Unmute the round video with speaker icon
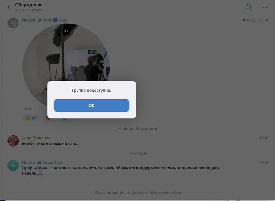The width and height of the screenshot is (275, 201). point(66,31)
